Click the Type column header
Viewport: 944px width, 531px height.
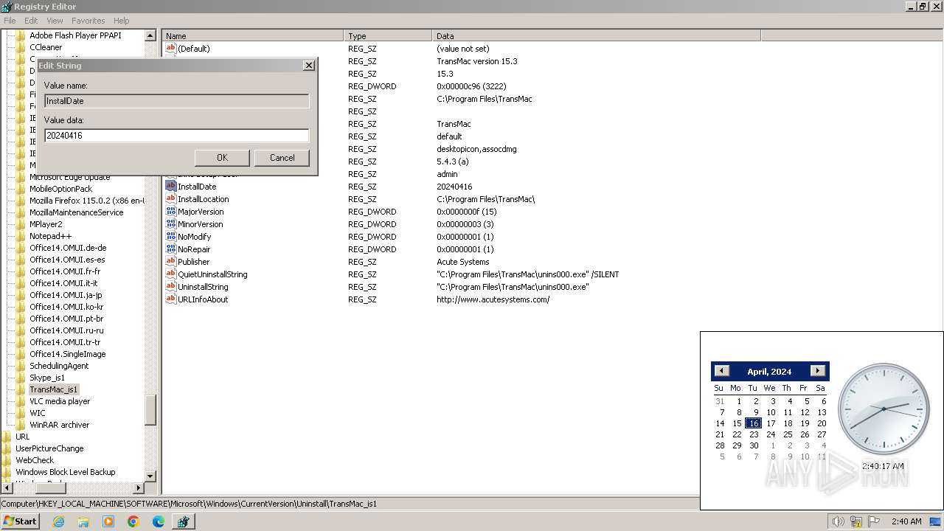click(388, 35)
